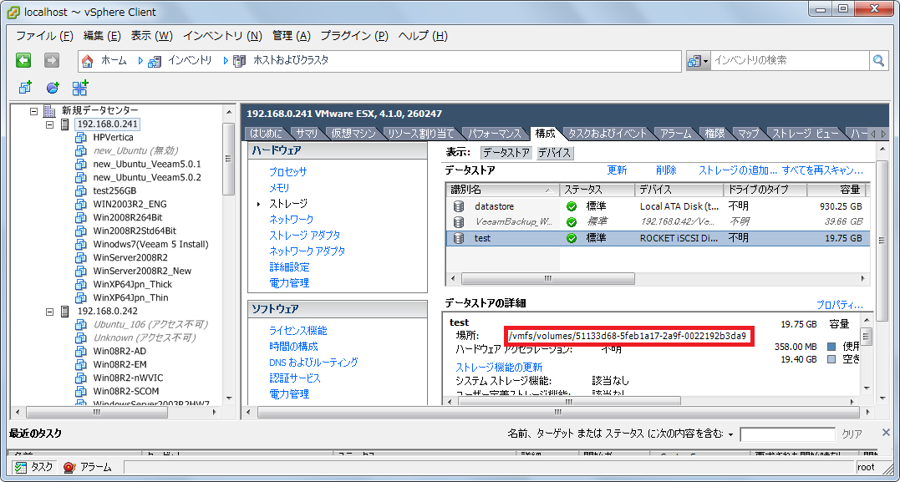The image size is (900, 482).
Task: Click the green status check for datastore
Action: point(571,206)
